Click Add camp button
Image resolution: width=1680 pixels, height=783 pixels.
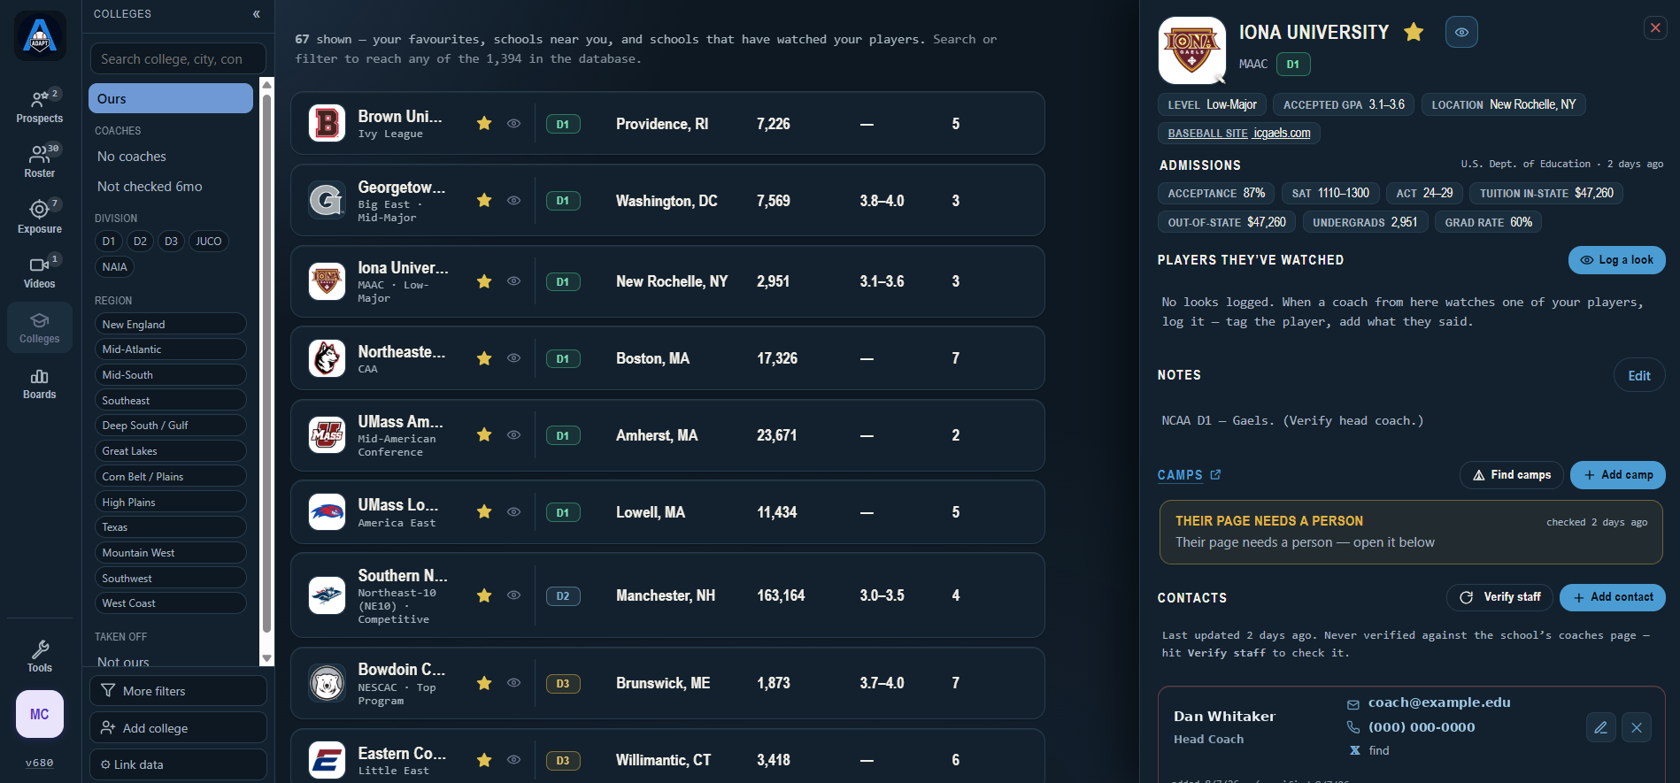pos(1618,475)
